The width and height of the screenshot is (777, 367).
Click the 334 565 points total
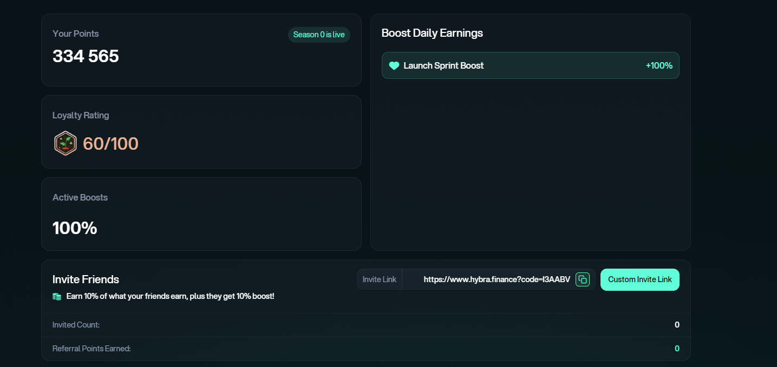point(86,56)
